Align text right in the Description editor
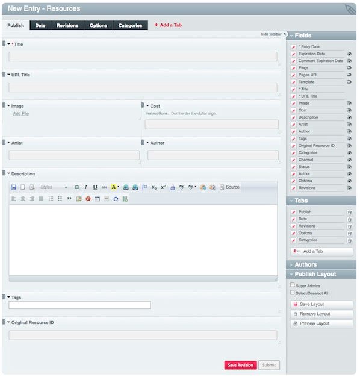The height and width of the screenshot is (377, 360). pos(32,199)
